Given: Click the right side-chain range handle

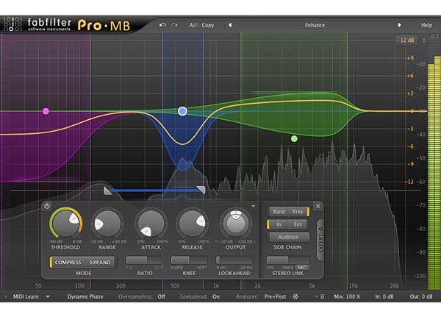Looking at the screenshot, I should pyautogui.click(x=201, y=190).
